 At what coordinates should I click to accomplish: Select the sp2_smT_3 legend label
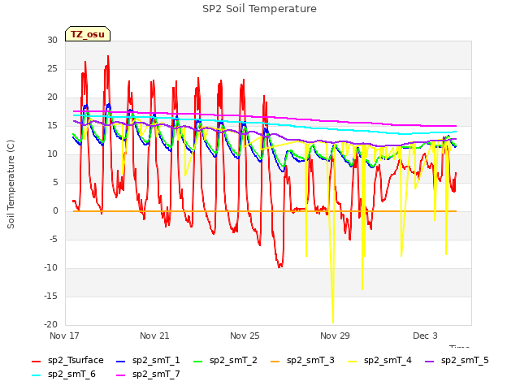tap(310, 361)
